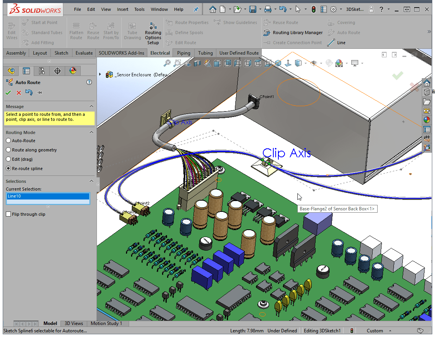Screen dimensions: 435x337
Task: Open Auto Route help question mark
Action: click(x=89, y=82)
